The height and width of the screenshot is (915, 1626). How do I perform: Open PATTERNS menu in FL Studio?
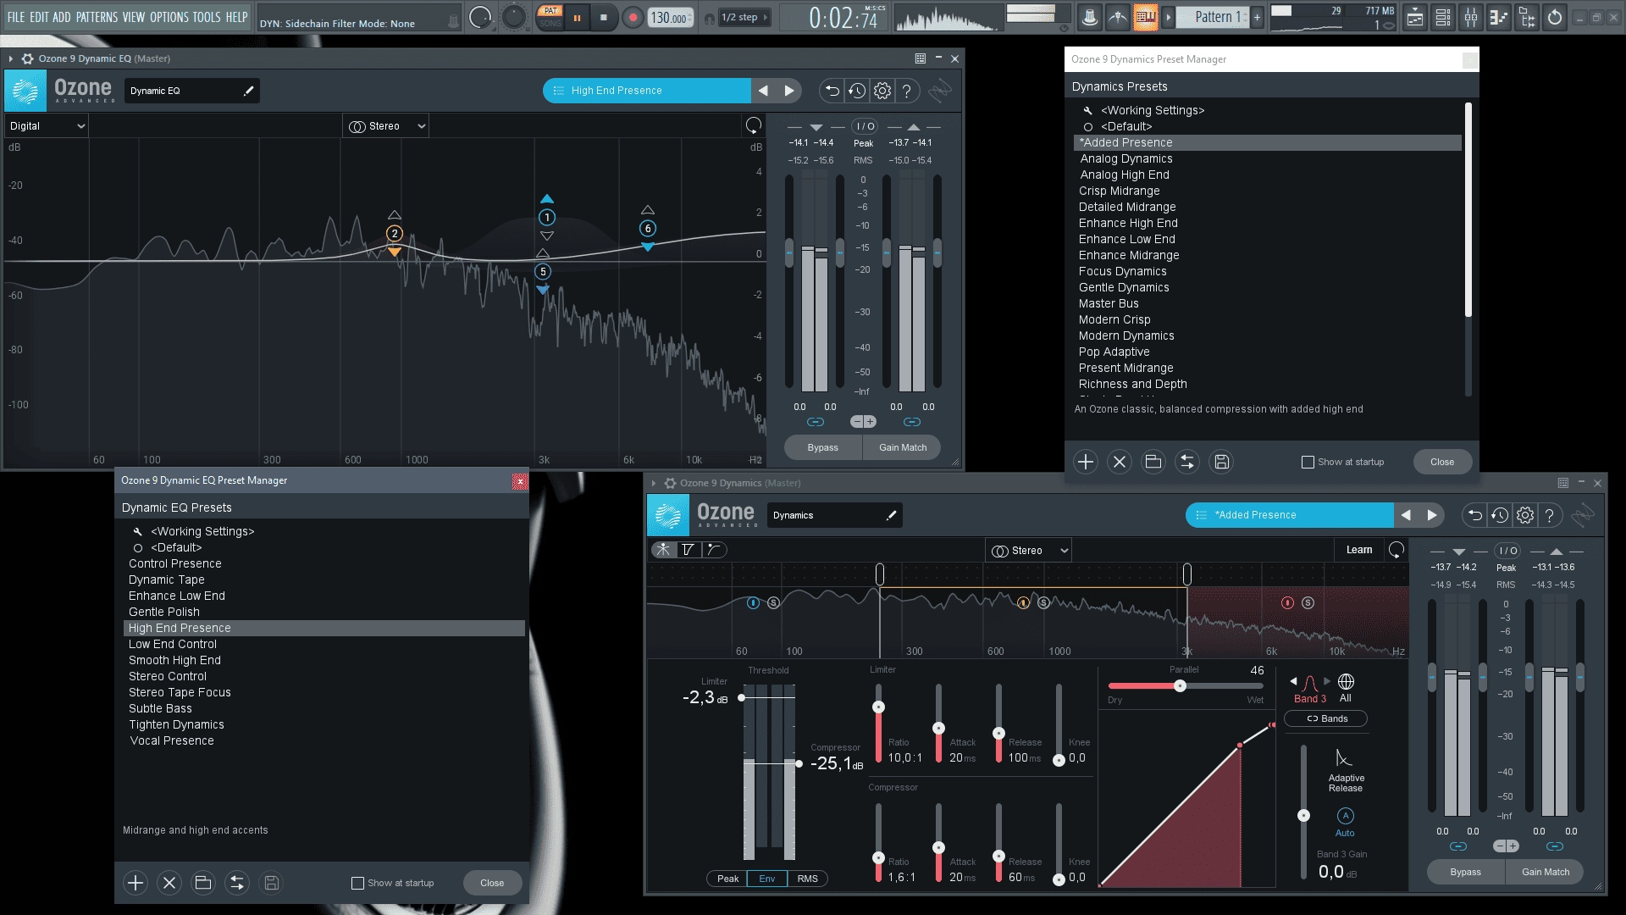pyautogui.click(x=97, y=17)
